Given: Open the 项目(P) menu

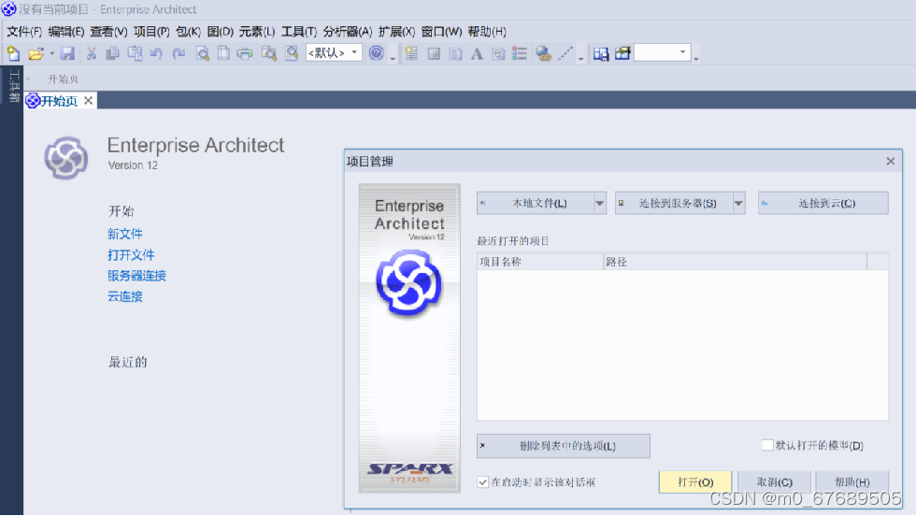Looking at the screenshot, I should coord(151,32).
